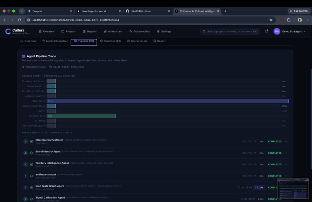Expand audience analyst step chevron
312x202 pixels.
pos(286,176)
